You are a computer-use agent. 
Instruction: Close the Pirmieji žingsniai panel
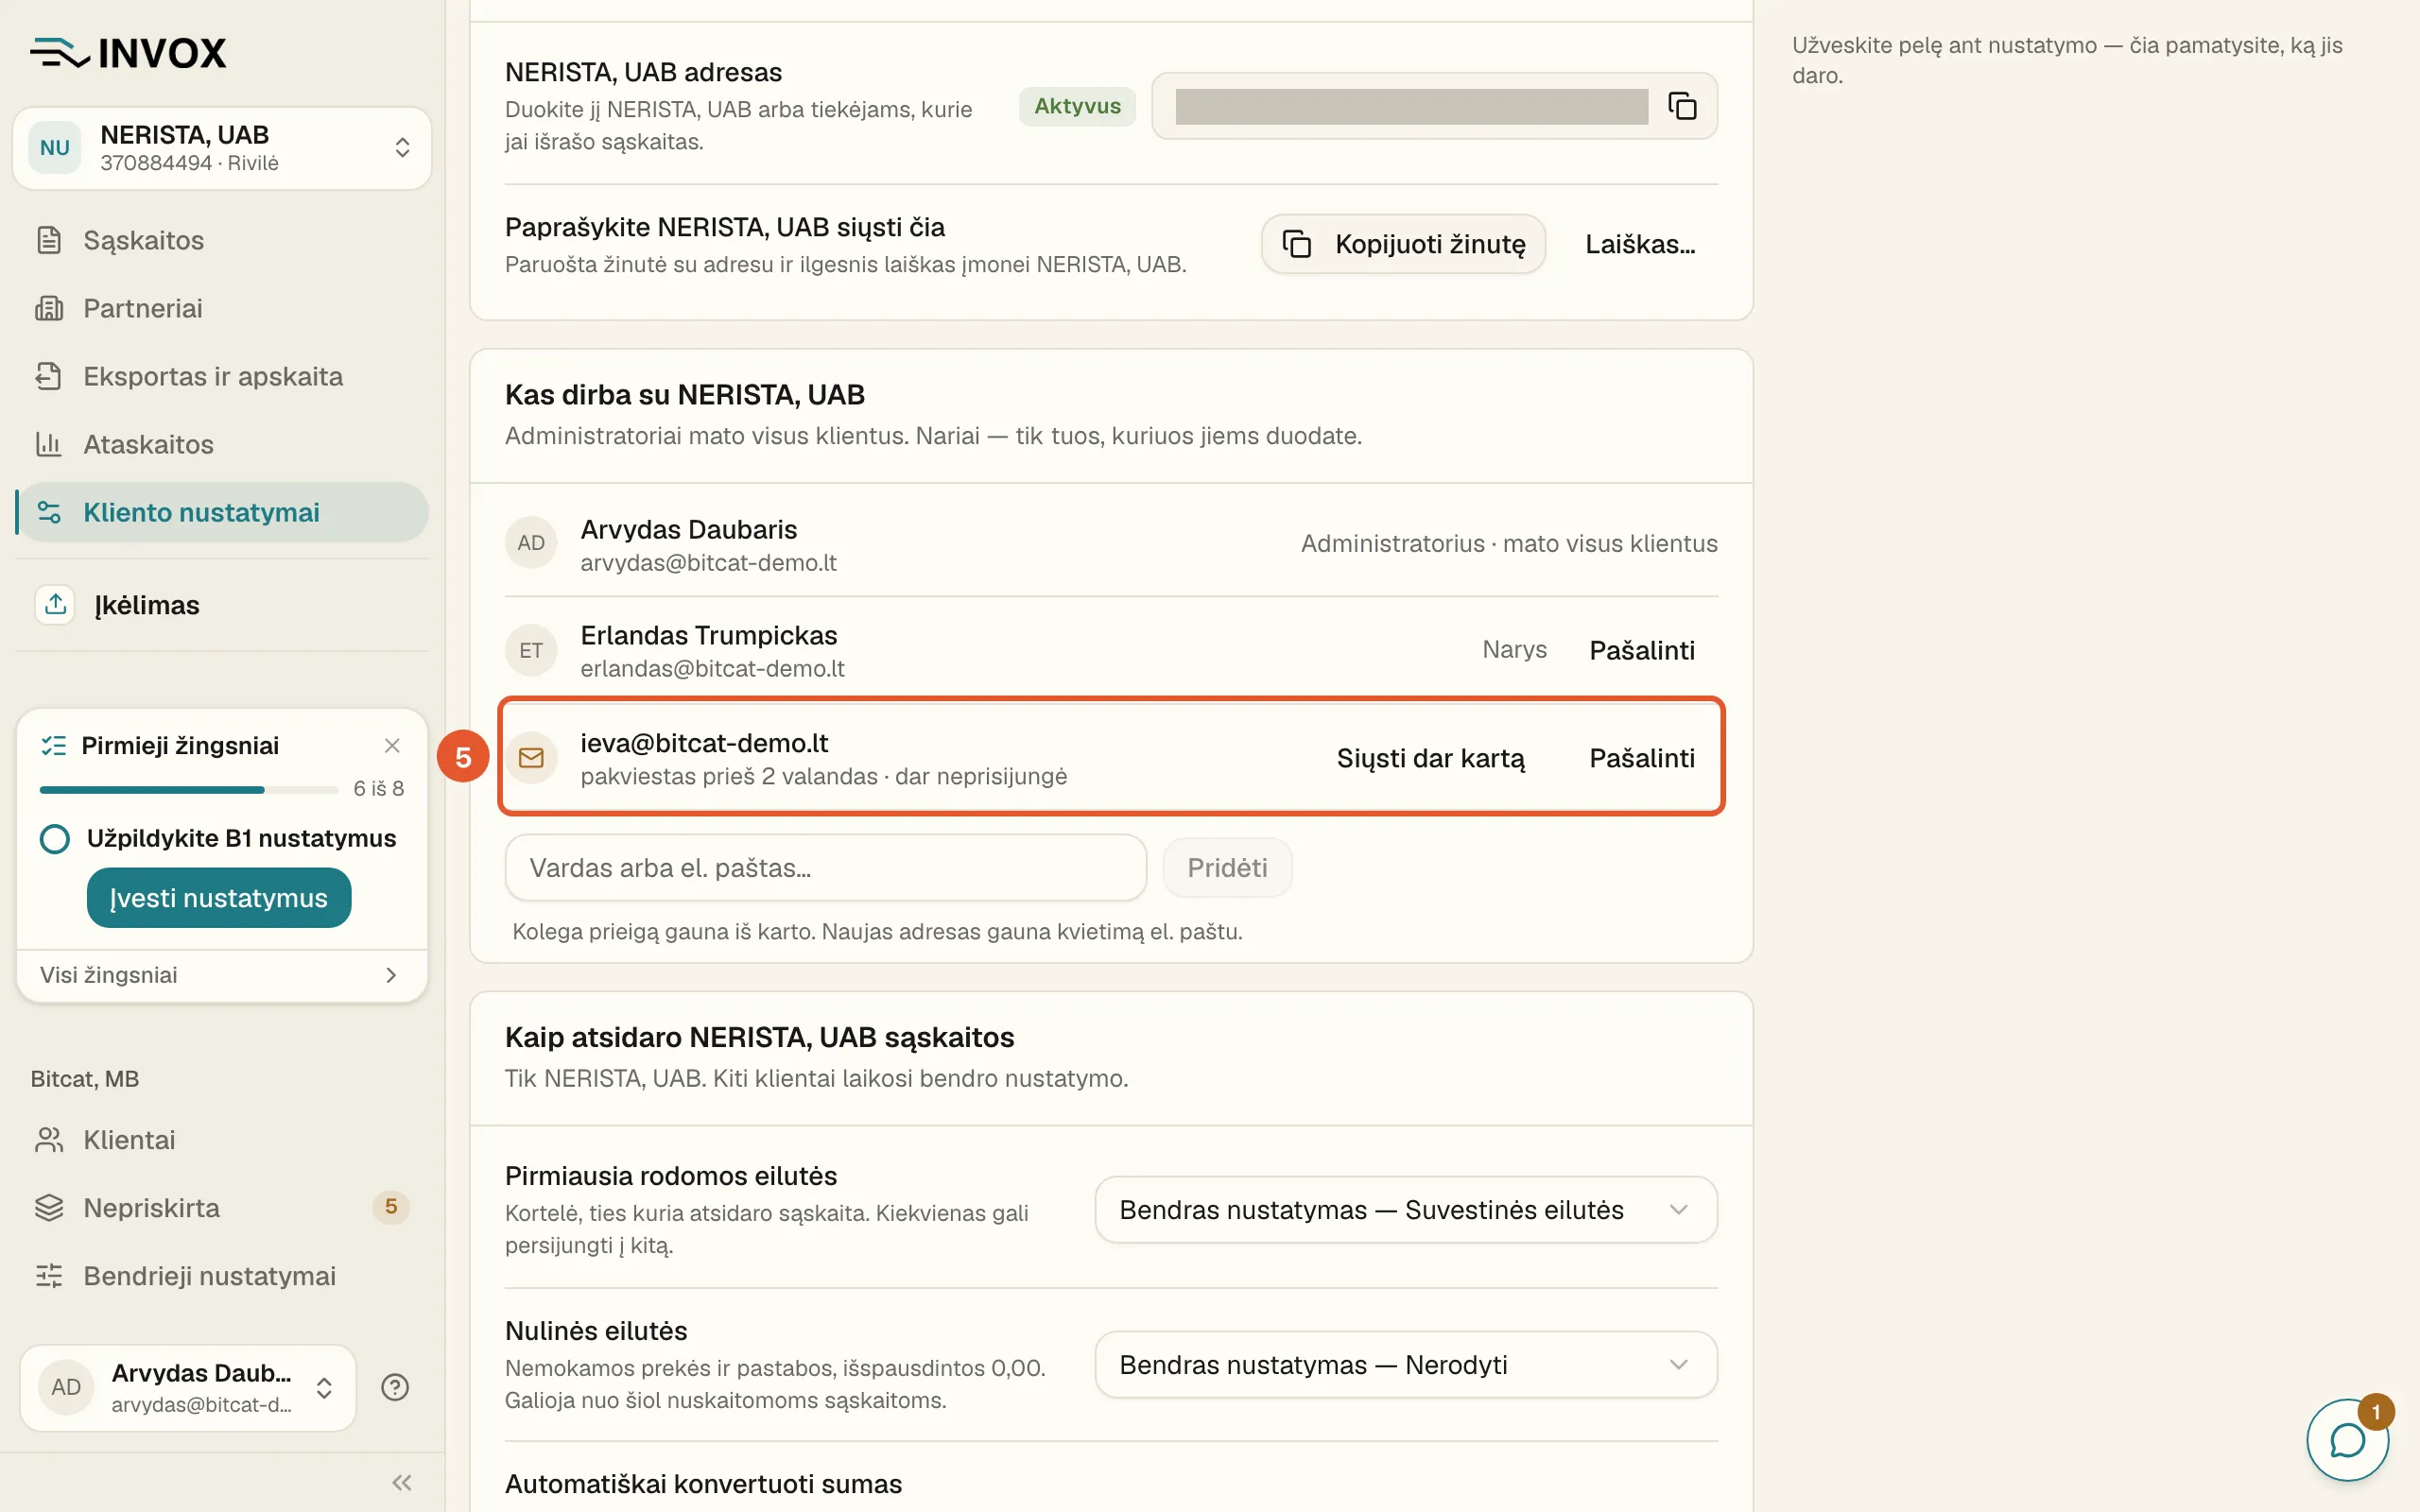tap(392, 745)
